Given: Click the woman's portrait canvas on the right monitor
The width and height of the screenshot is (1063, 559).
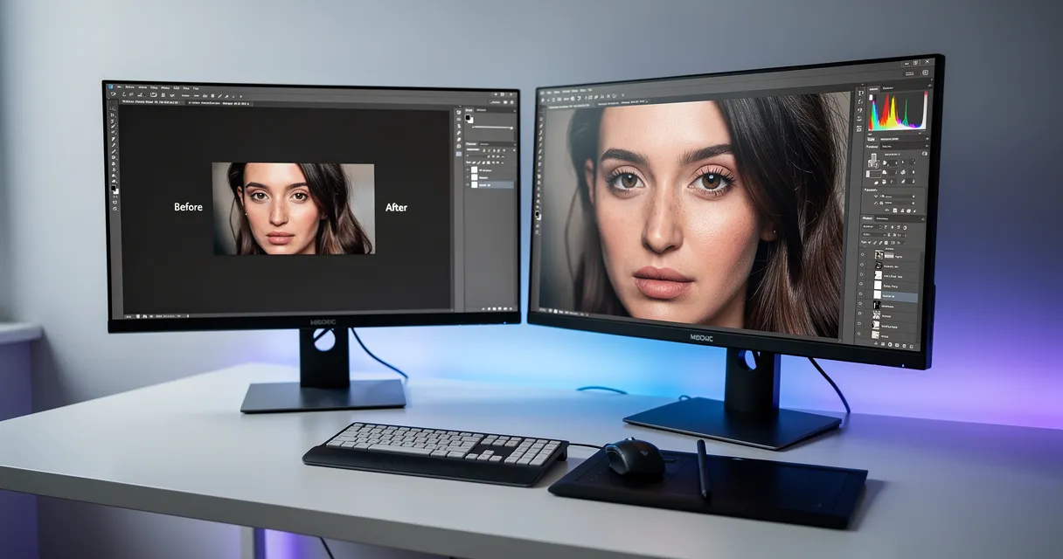Looking at the screenshot, I should coord(695,214).
